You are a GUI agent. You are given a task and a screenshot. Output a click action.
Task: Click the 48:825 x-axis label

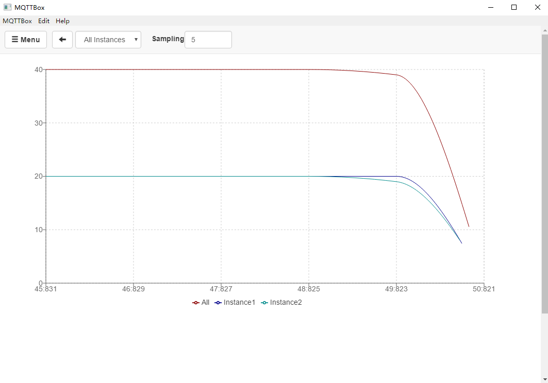pos(309,289)
